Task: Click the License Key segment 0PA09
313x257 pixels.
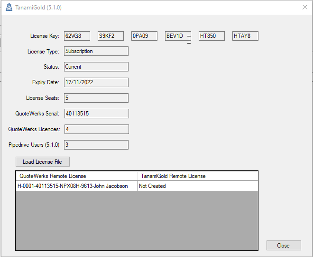Action: (144, 36)
